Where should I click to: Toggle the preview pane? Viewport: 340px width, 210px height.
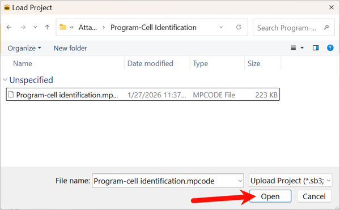click(316, 48)
